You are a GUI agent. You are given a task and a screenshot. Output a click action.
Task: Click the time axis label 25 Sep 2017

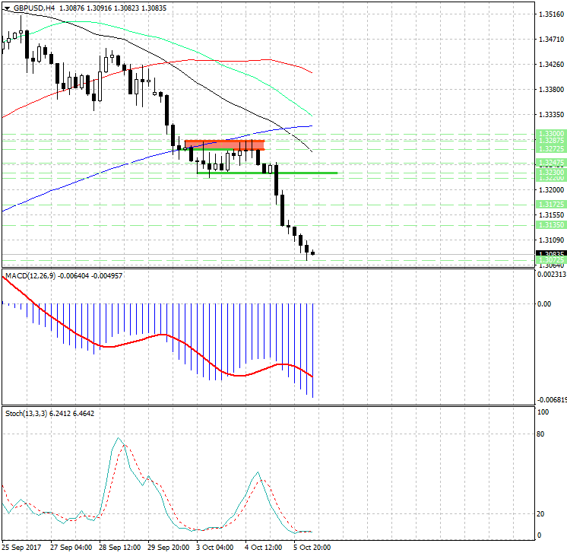pos(22,548)
